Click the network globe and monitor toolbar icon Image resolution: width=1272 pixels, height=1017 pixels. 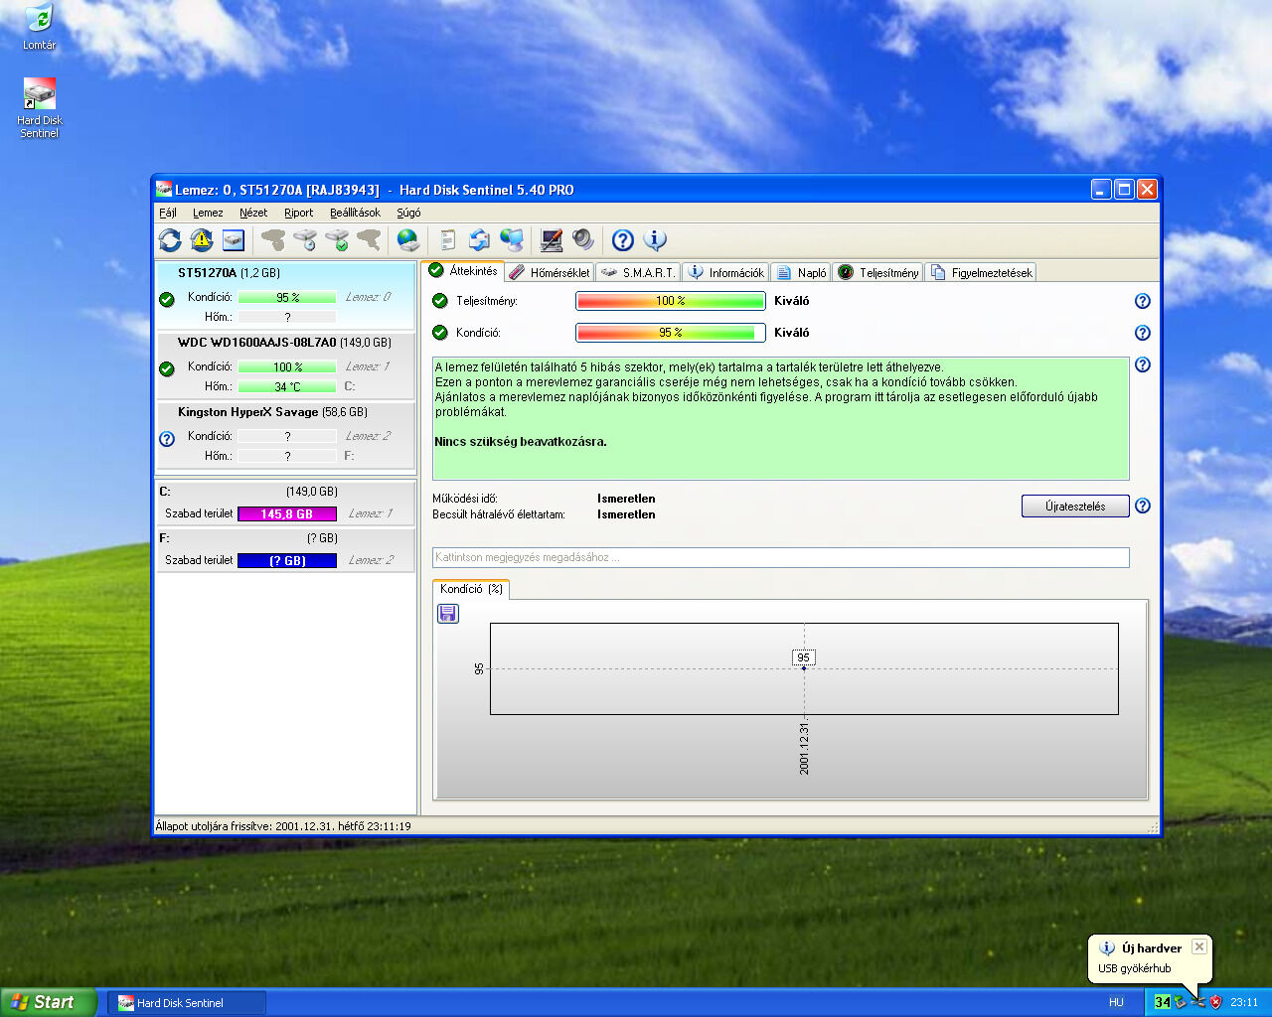pyautogui.click(x=512, y=240)
